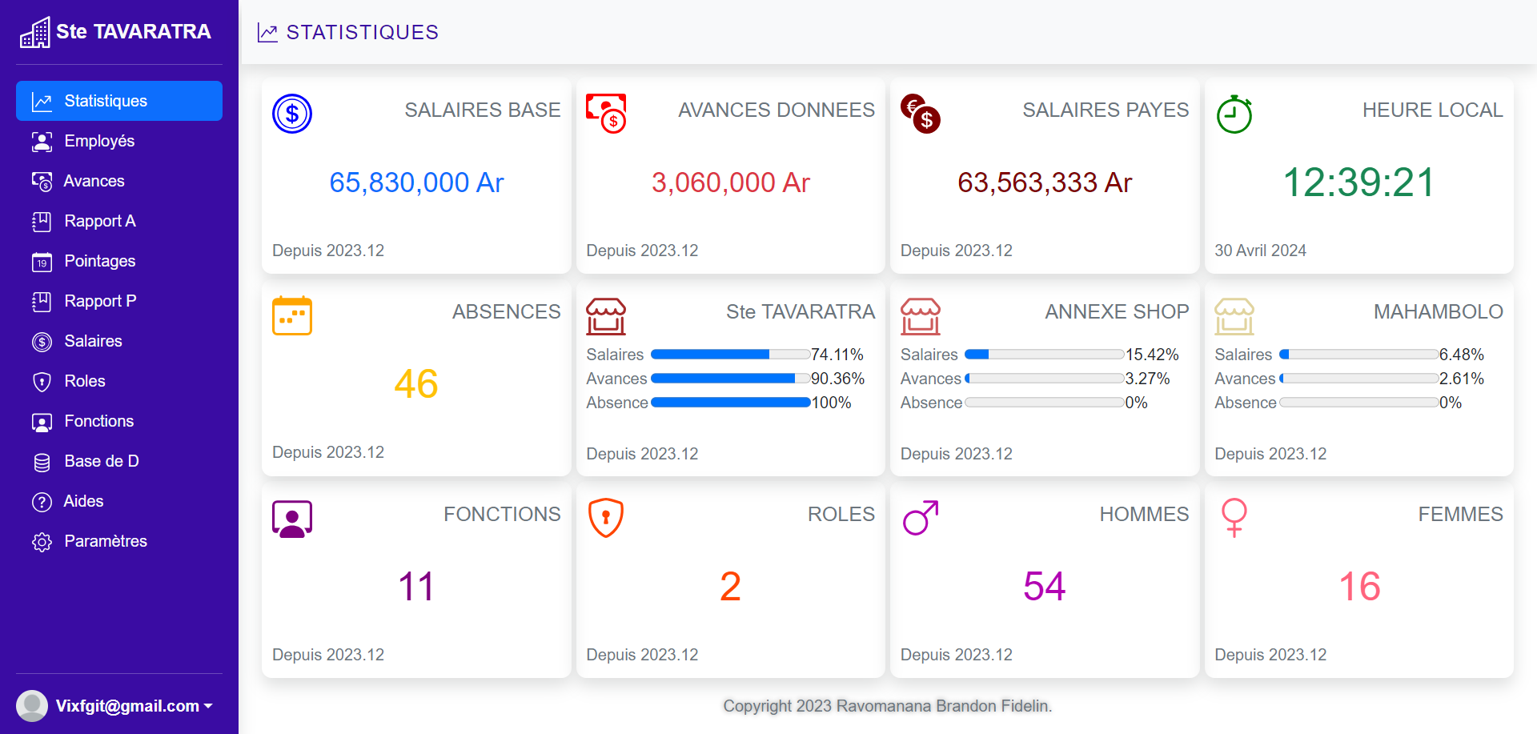This screenshot has height=734, width=1537.
Task: Click the Salaires 74.11% progress bar
Action: (730, 354)
